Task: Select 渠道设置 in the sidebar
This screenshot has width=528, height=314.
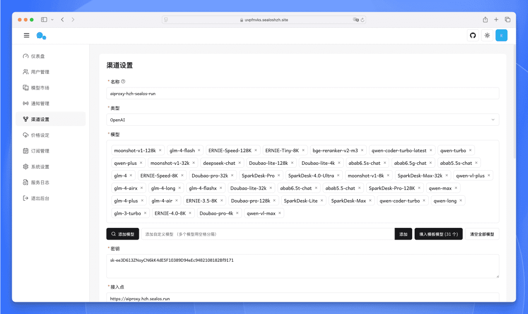Action: 50,119
